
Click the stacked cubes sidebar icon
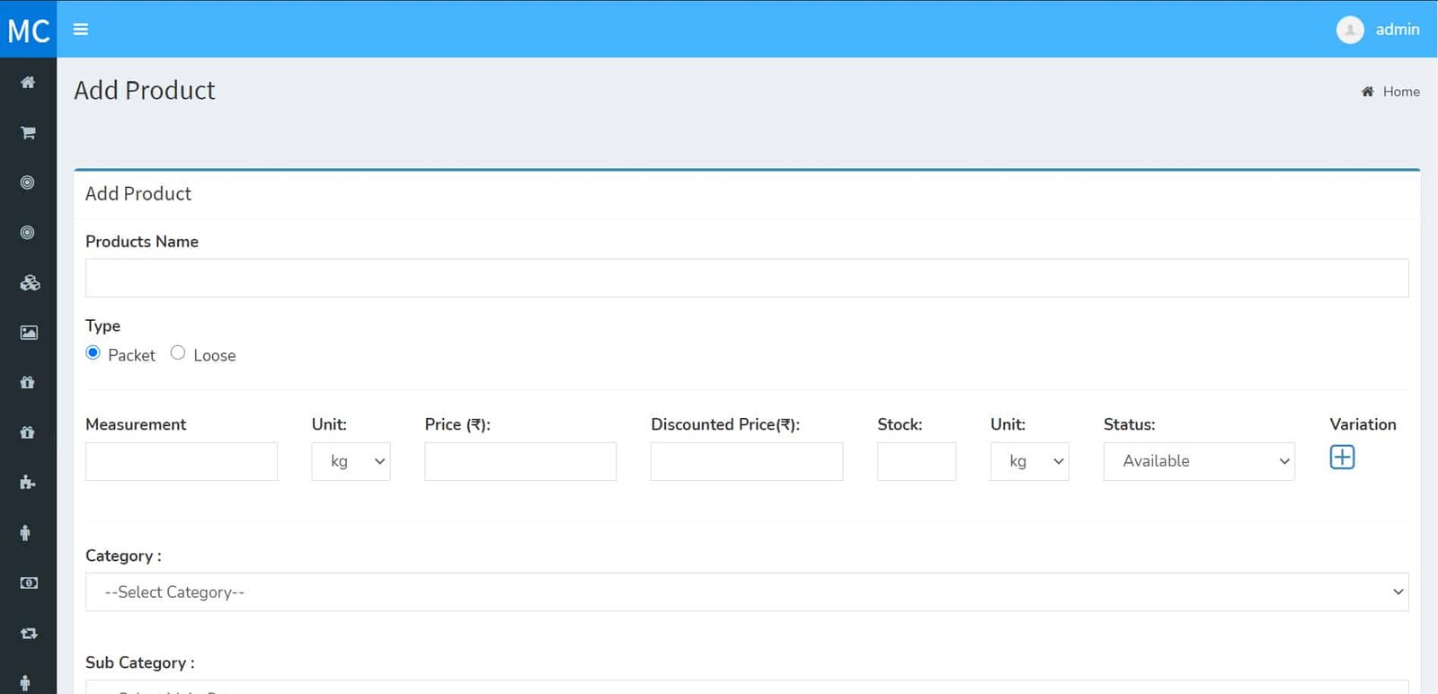tap(29, 283)
